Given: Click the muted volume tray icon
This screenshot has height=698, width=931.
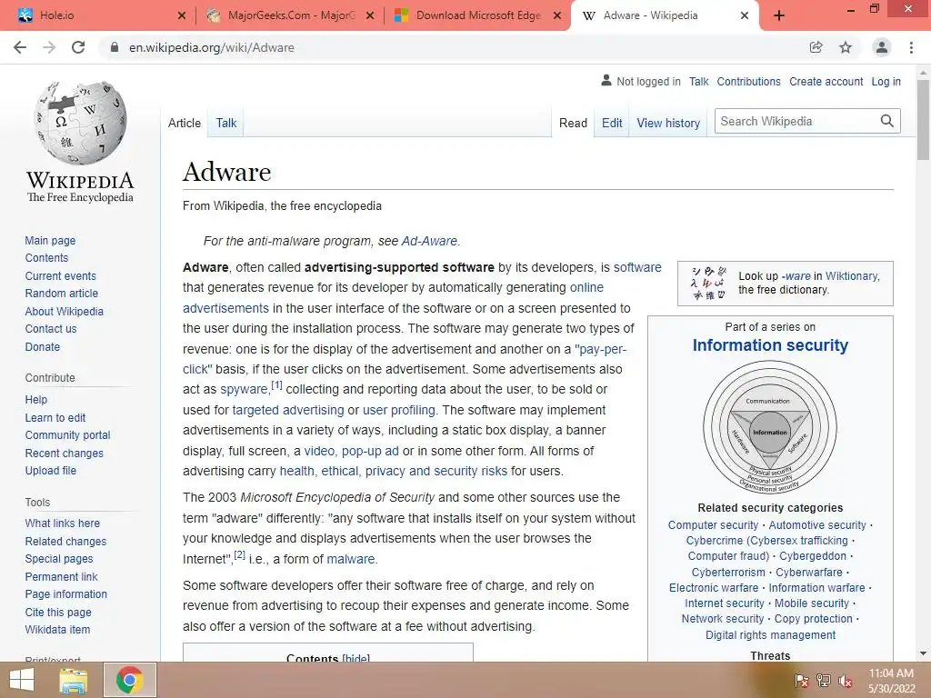Looking at the screenshot, I should point(846,681).
